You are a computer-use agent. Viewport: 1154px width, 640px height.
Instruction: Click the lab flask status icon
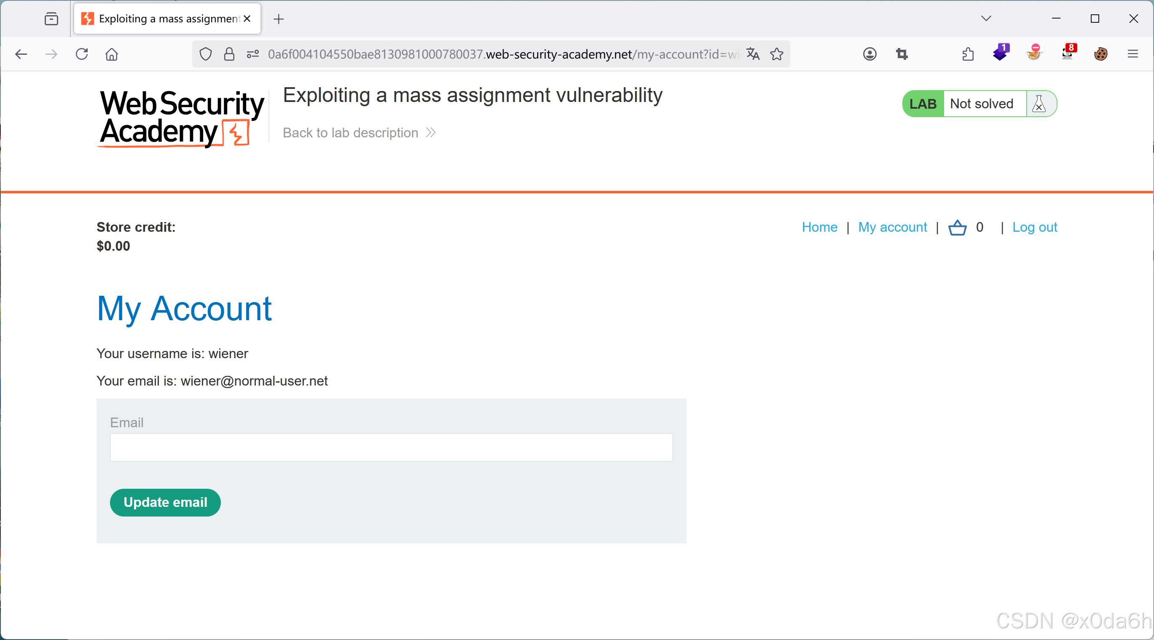pos(1039,104)
